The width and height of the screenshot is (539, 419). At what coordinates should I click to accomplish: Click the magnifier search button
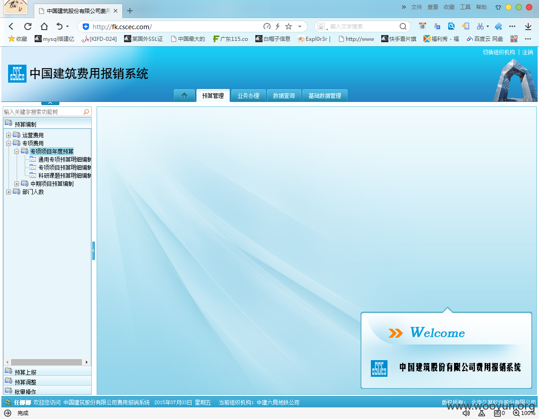[x=403, y=26]
